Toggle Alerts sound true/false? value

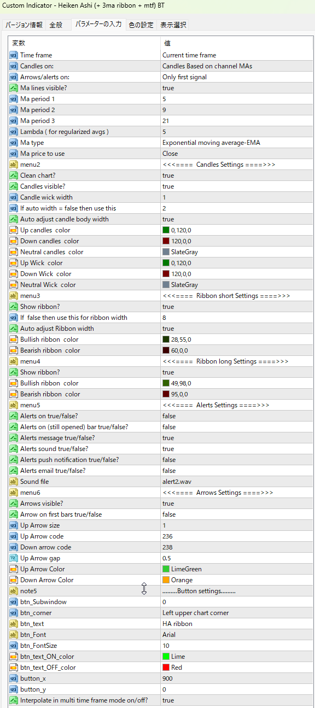(x=236, y=449)
